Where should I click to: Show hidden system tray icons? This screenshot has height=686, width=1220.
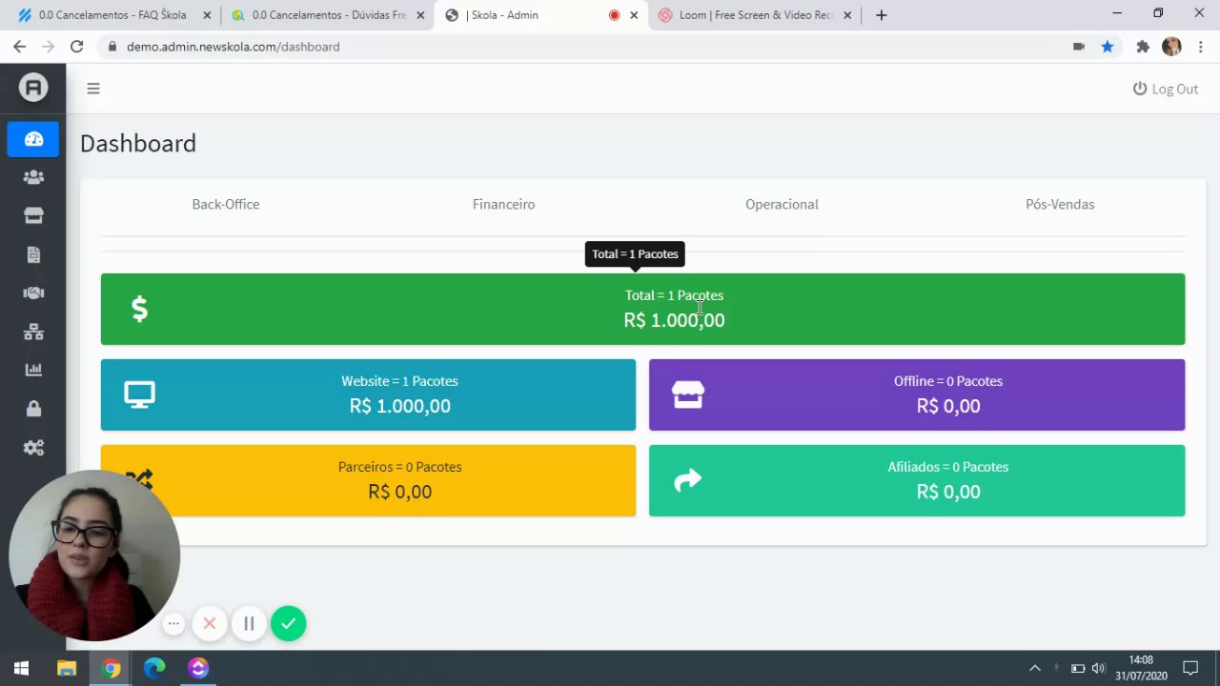click(x=1034, y=669)
